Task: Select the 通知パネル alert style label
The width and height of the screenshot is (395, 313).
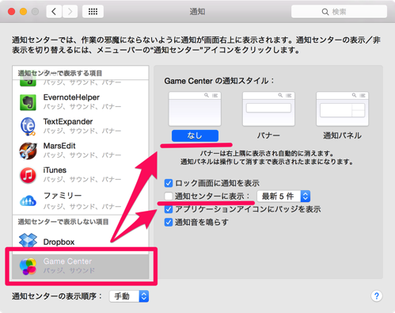Action: tap(342, 136)
